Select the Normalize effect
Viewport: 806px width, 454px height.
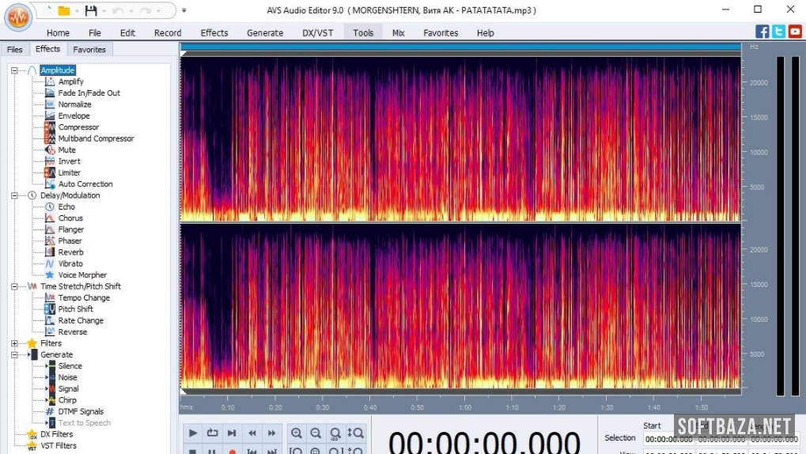74,104
